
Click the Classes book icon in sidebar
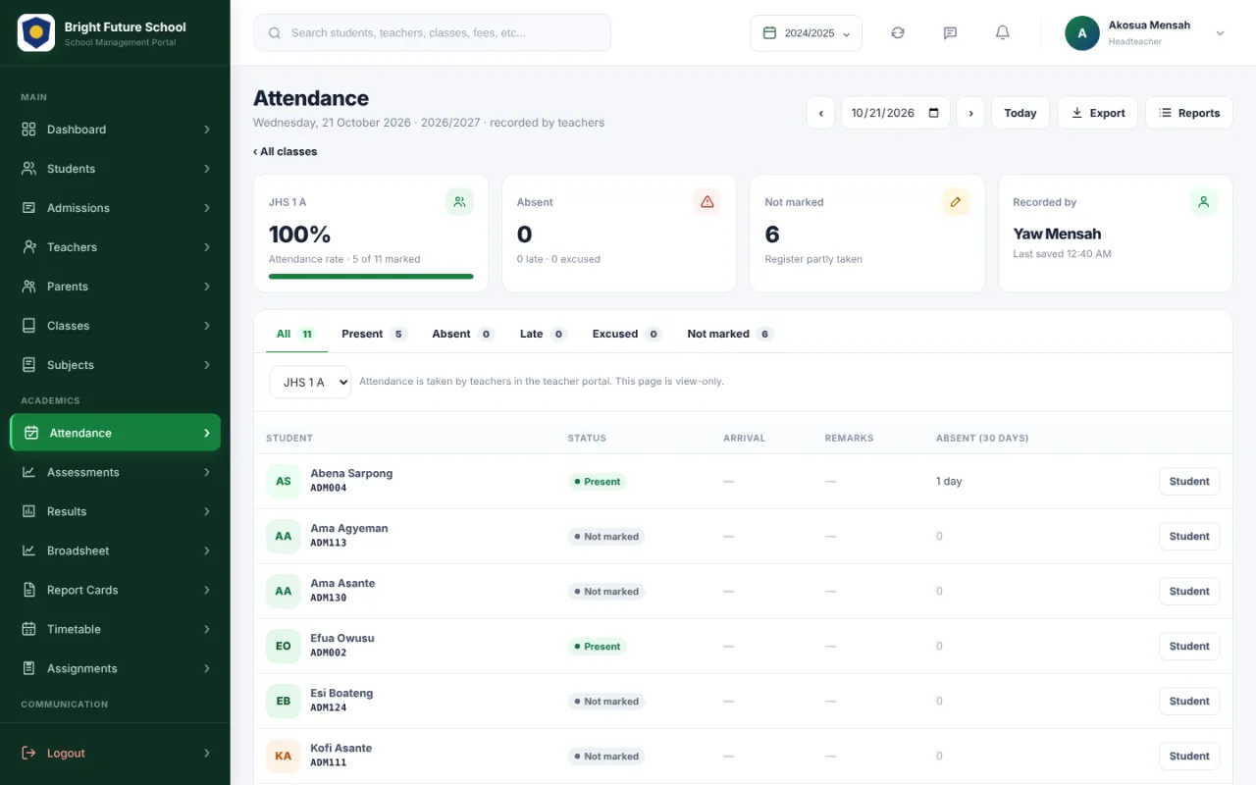click(x=28, y=326)
